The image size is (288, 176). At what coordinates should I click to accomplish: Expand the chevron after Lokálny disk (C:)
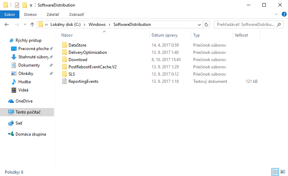point(84,25)
